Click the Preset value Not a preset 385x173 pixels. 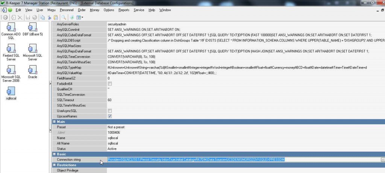[x=116, y=127]
